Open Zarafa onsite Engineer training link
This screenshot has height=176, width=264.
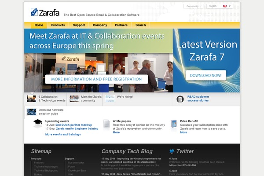click(x=77, y=128)
